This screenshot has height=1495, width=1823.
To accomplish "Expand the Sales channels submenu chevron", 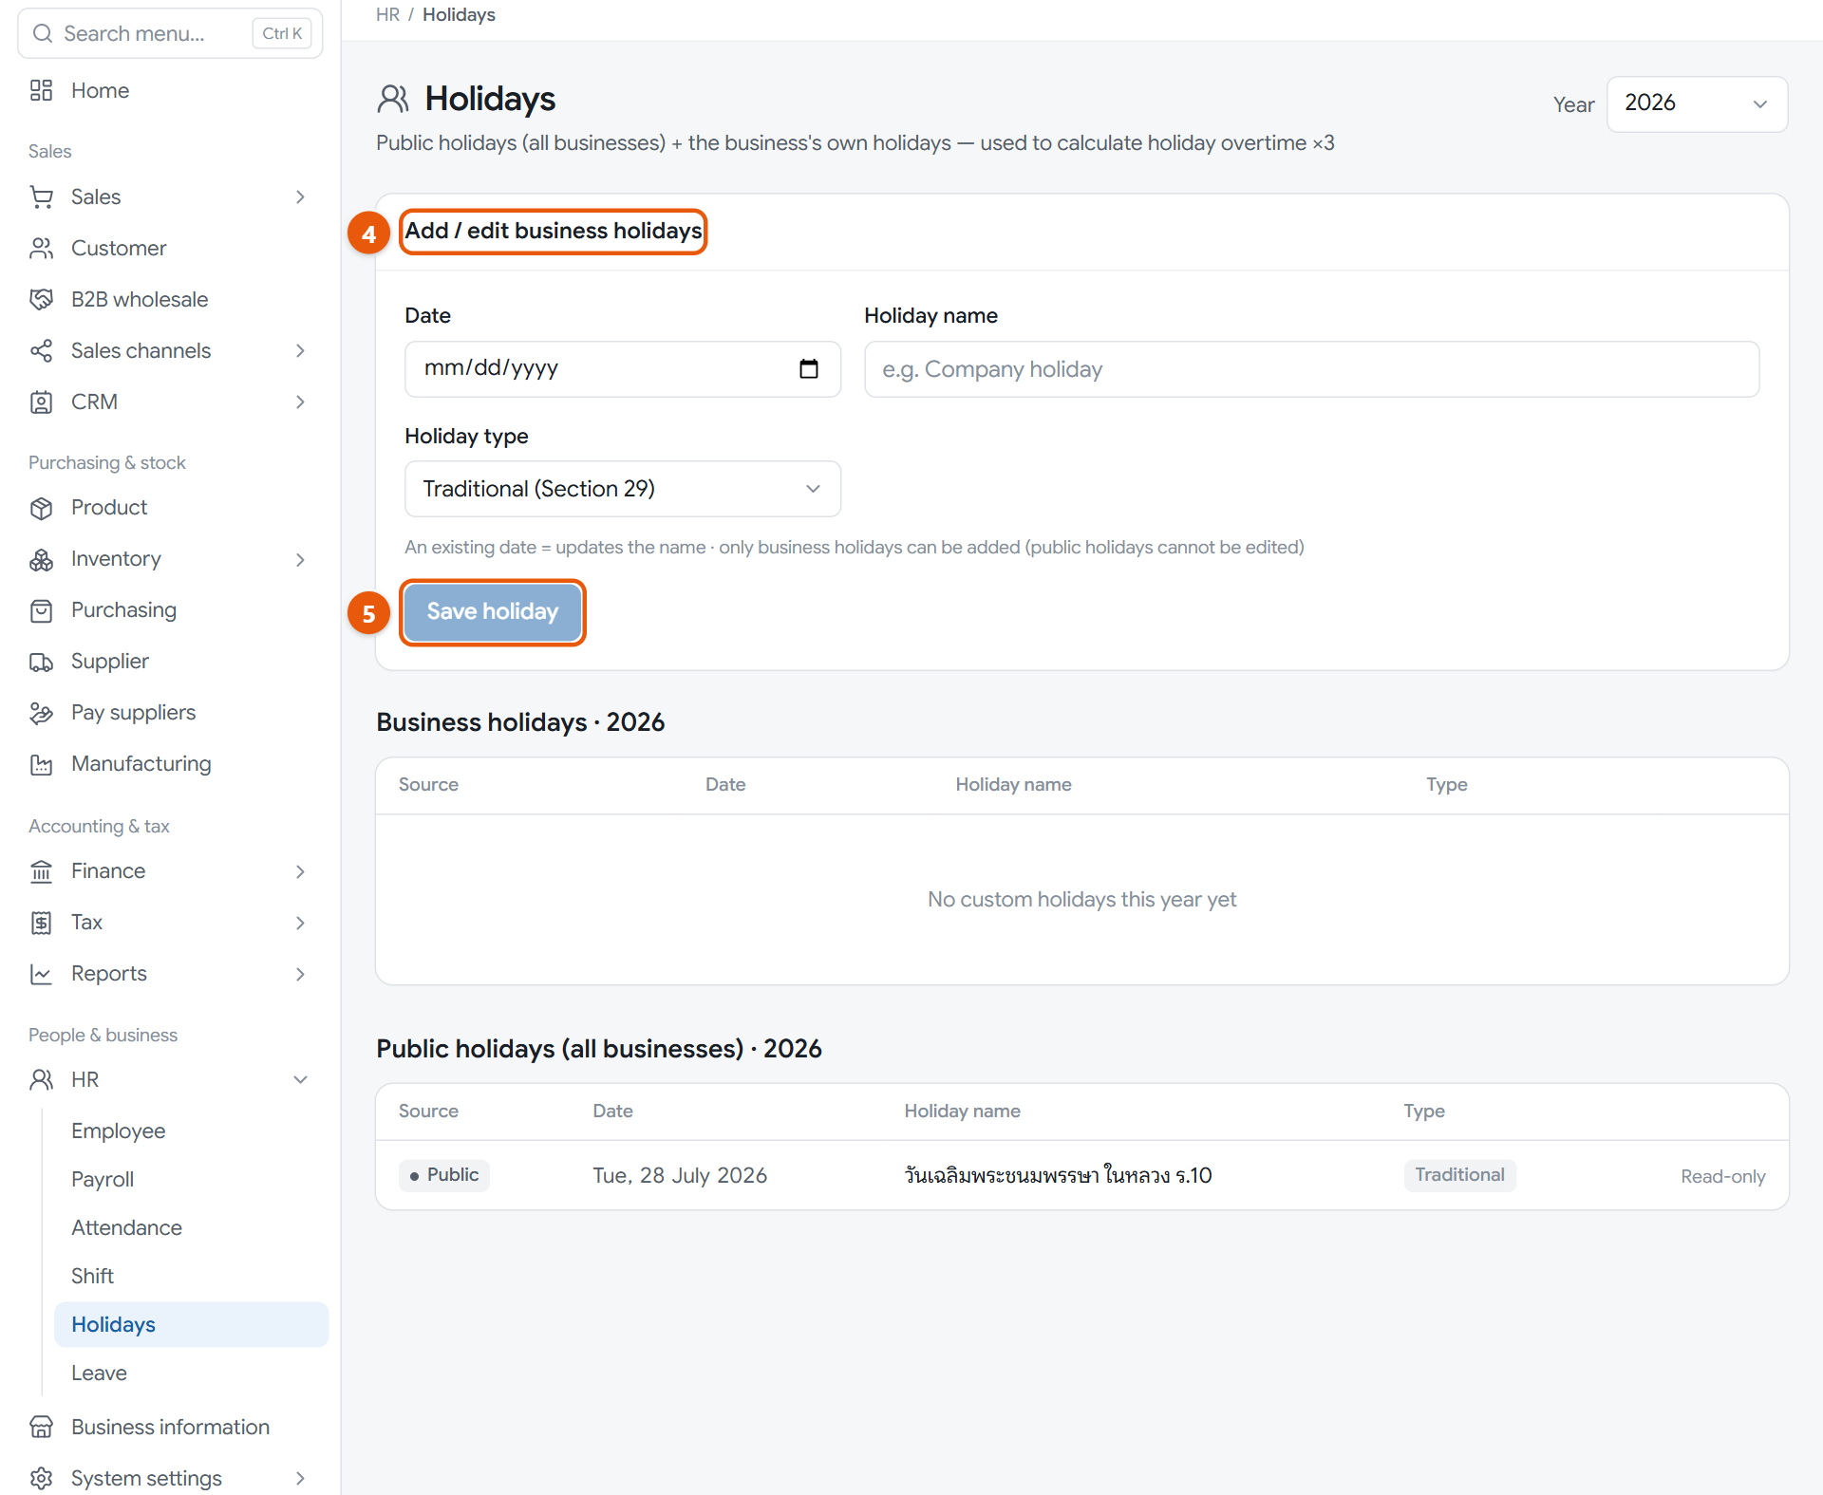I will click(300, 350).
